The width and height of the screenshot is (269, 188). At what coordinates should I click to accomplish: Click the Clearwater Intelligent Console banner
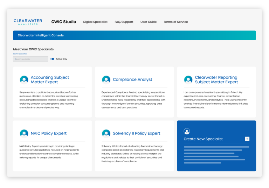(x=134, y=35)
